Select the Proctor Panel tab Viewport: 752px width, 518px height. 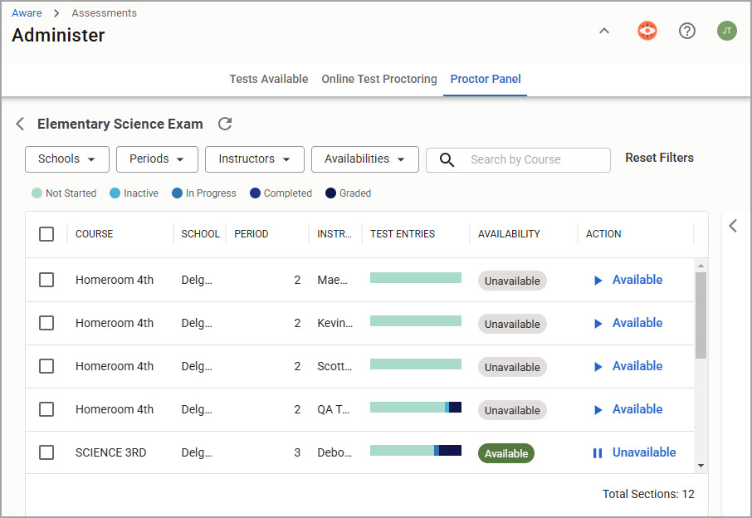point(486,79)
